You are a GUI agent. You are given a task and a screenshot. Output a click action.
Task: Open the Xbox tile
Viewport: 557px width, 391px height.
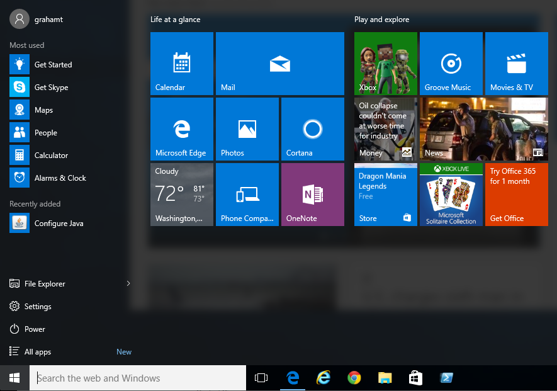(385, 63)
